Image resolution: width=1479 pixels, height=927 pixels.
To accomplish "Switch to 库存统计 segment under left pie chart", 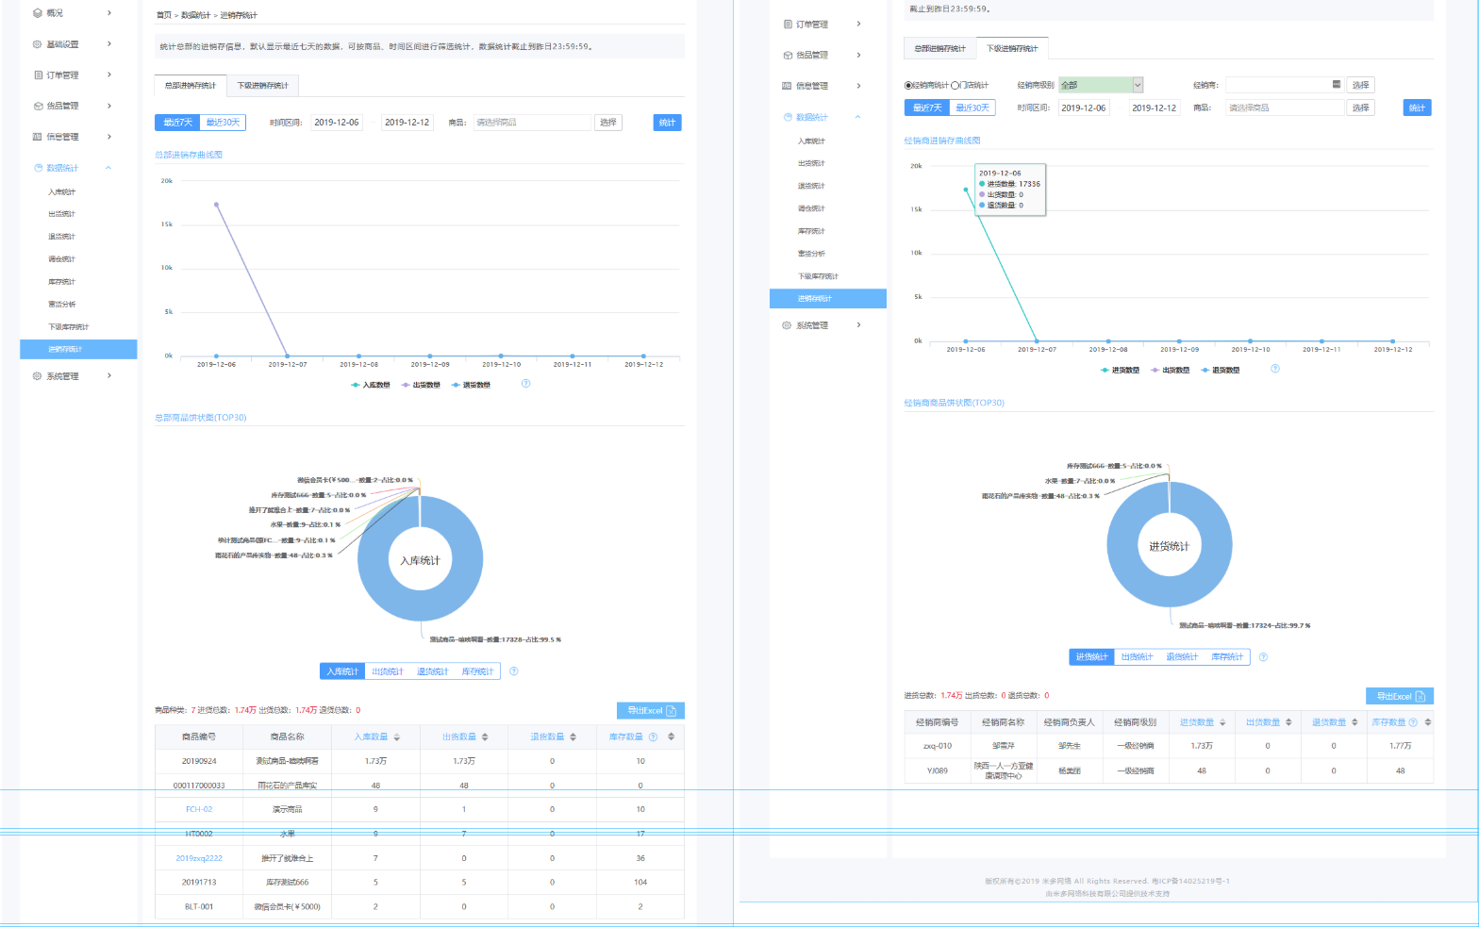I will click(477, 671).
